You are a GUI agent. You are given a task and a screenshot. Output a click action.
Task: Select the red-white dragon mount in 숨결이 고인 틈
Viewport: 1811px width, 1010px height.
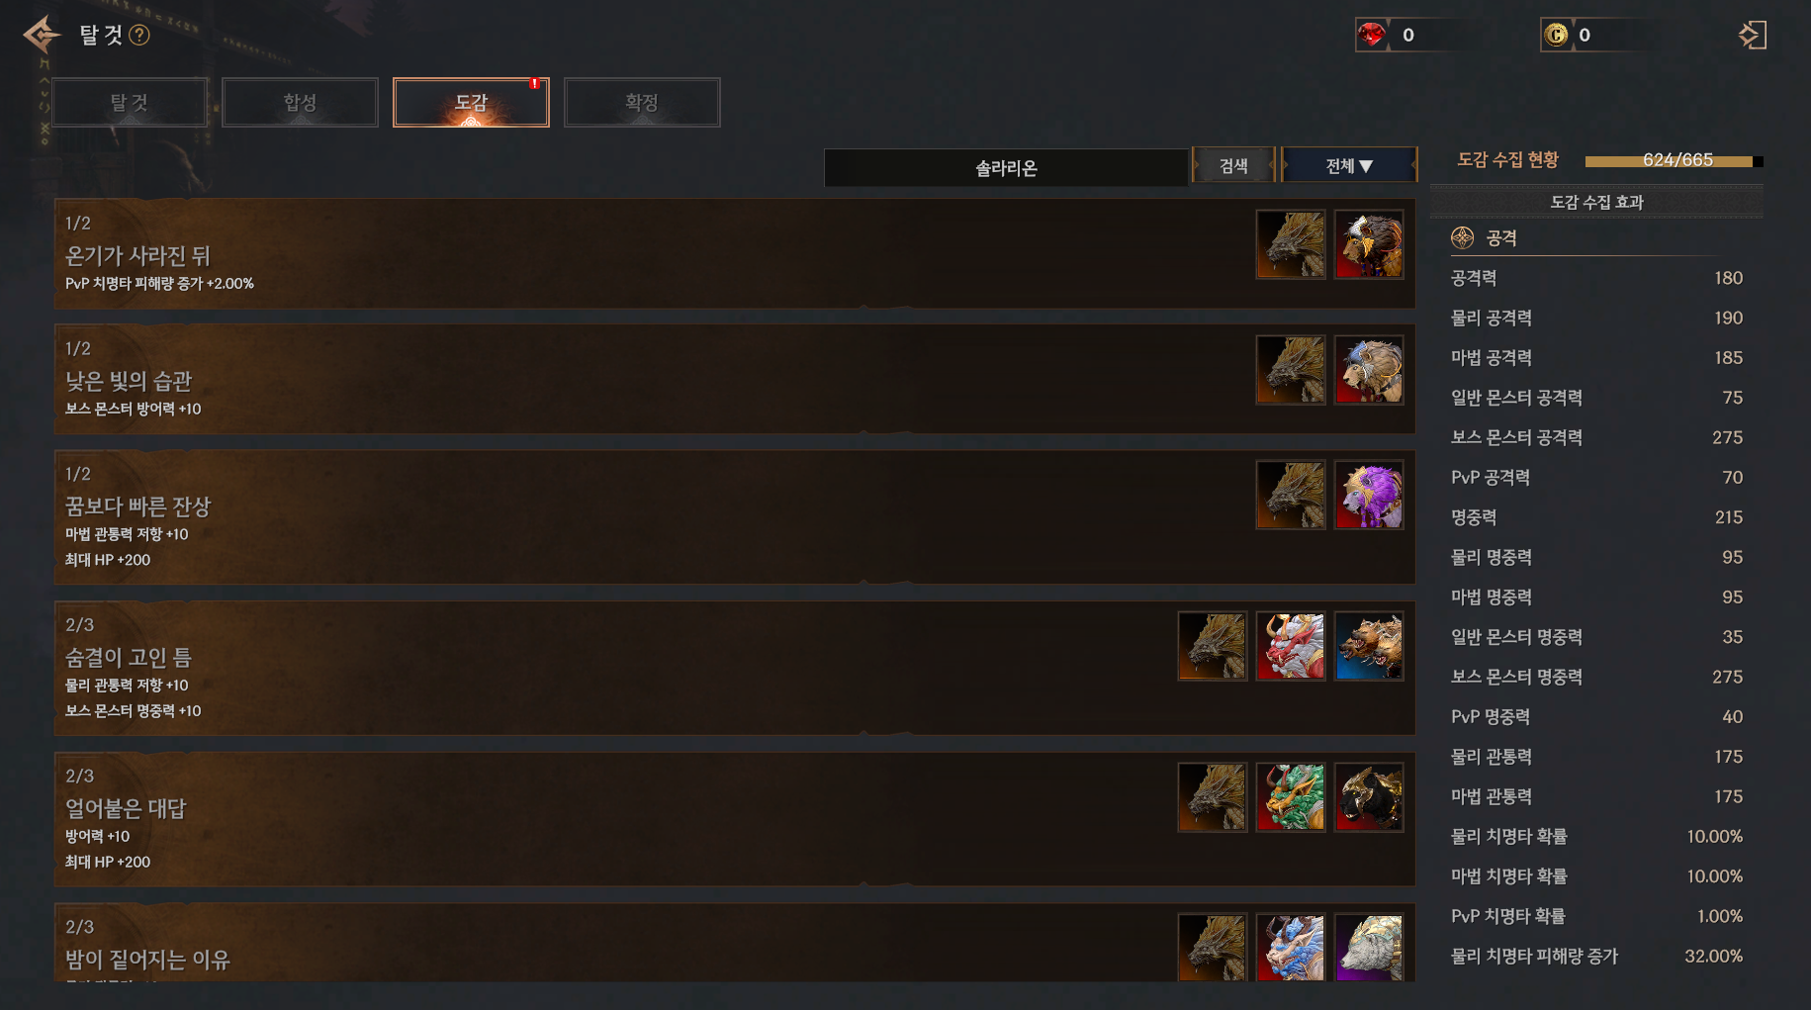click(1291, 646)
